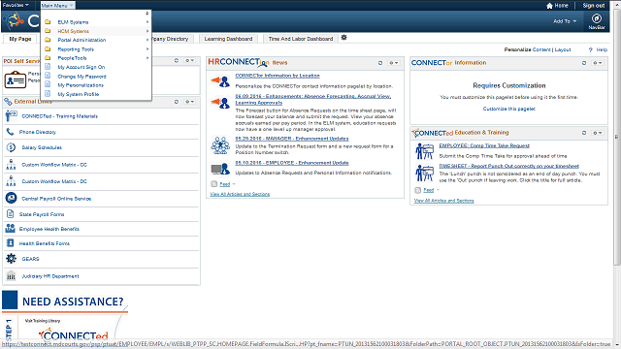The height and width of the screenshot is (349, 621).
Task: Click the Help question mark icon
Action: pos(591,49)
